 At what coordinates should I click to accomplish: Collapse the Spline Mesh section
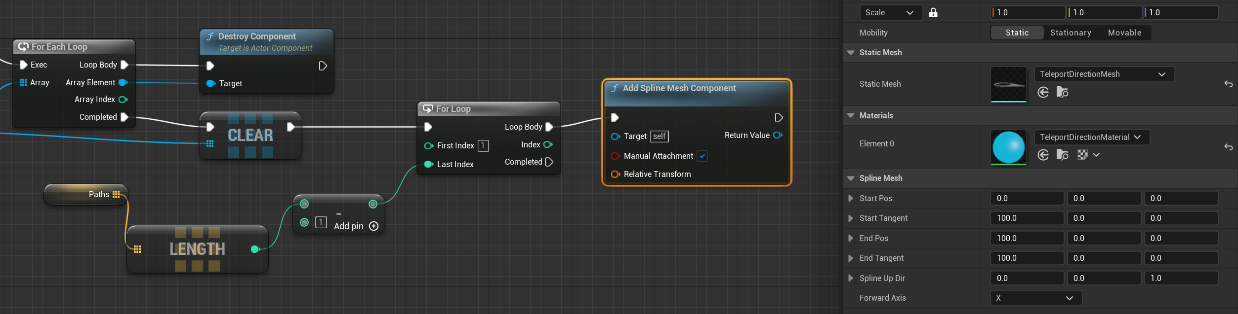pos(851,178)
